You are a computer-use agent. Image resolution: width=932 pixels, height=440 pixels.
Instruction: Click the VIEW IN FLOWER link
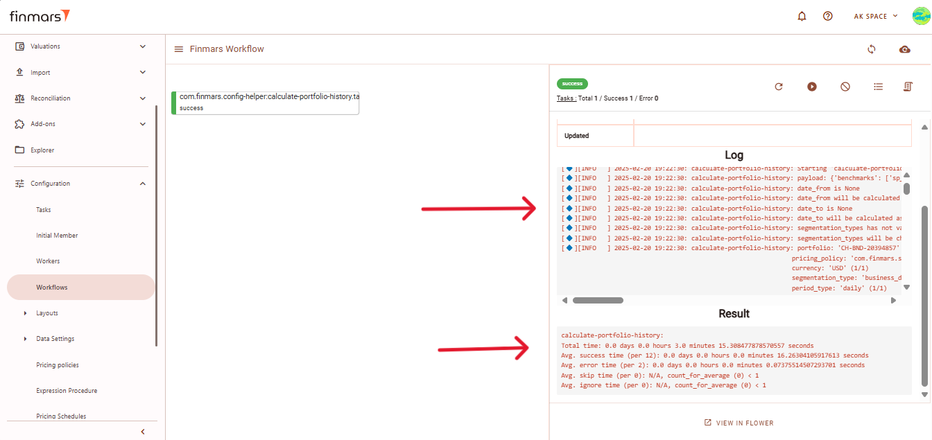point(739,423)
